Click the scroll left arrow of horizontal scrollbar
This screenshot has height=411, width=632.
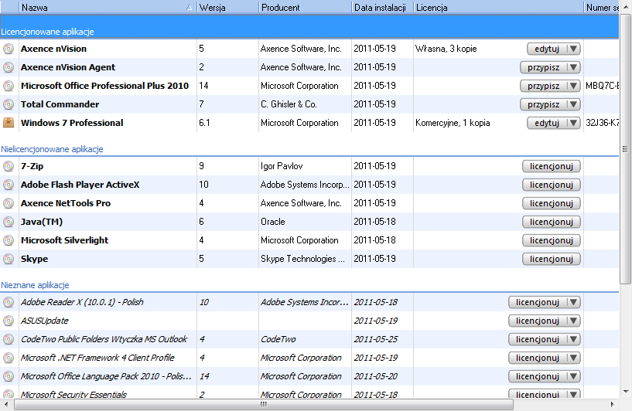(x=5, y=404)
